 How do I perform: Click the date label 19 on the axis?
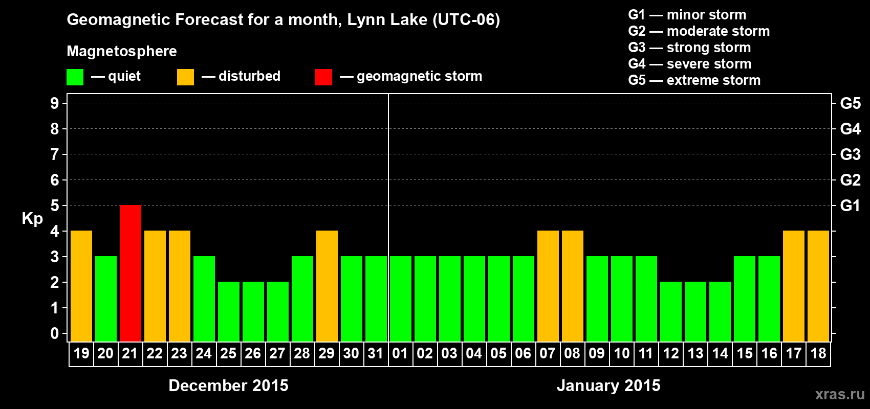81,353
